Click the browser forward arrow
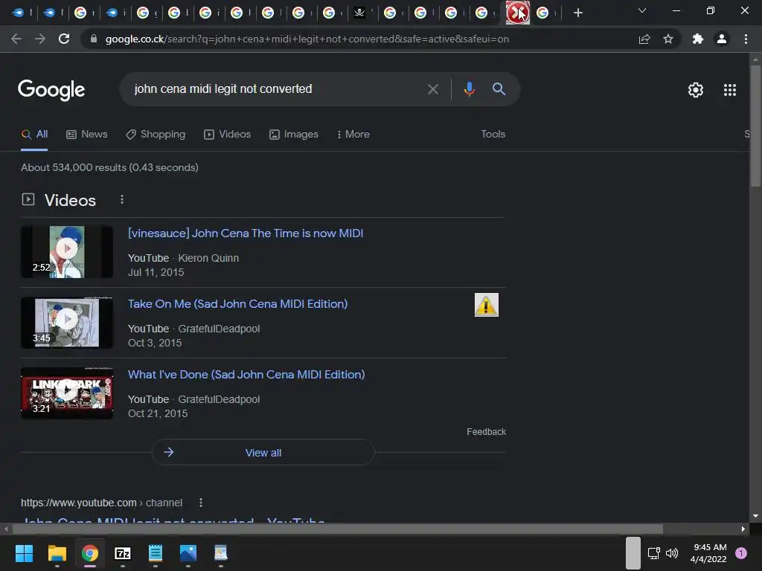 click(40, 39)
